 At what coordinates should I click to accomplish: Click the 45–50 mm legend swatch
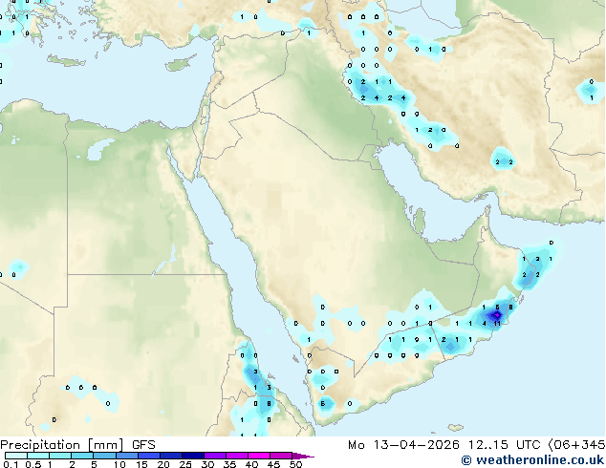click(x=281, y=456)
